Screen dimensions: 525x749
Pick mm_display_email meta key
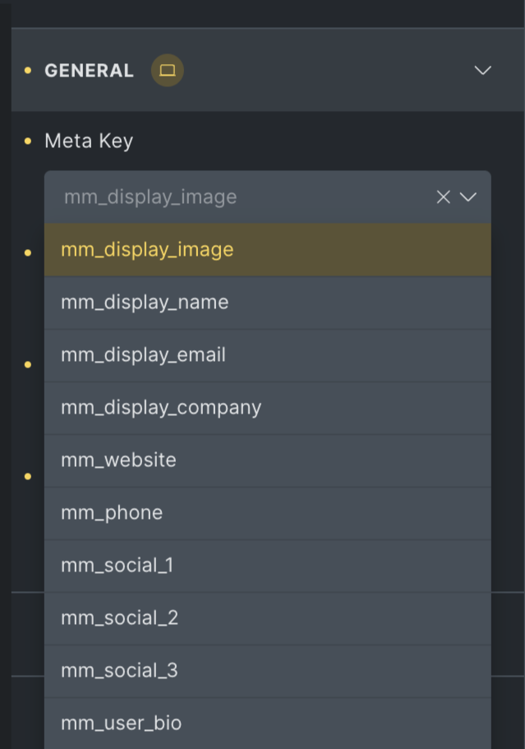(x=143, y=355)
